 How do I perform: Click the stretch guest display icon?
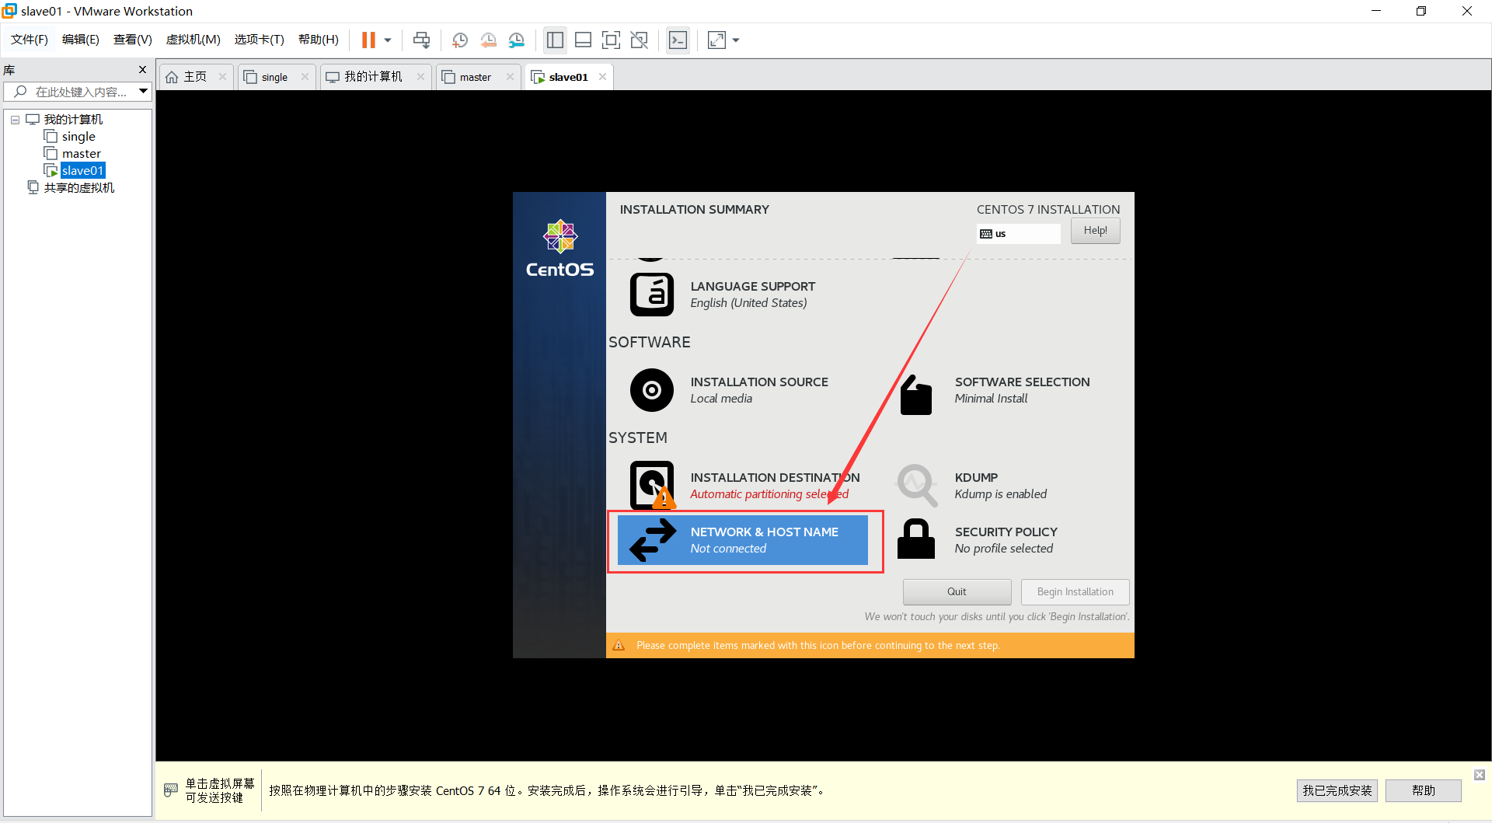coord(716,40)
